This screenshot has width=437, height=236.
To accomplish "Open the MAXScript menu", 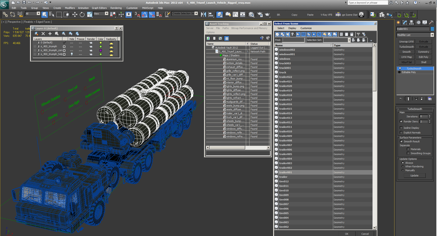I will 148,8.
